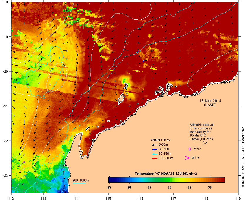The height and width of the screenshot is (200, 247).
Task: Click the longitude axis label 113
Action: pyautogui.click(x=44, y=199)
